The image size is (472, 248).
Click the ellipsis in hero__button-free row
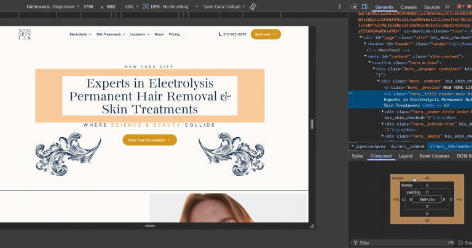click(x=398, y=130)
